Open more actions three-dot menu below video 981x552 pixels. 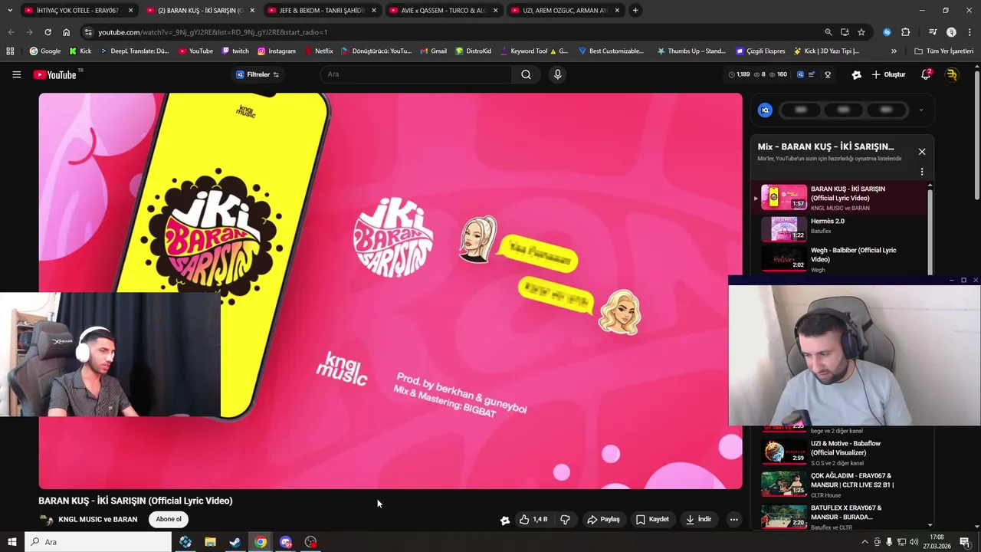tap(733, 519)
